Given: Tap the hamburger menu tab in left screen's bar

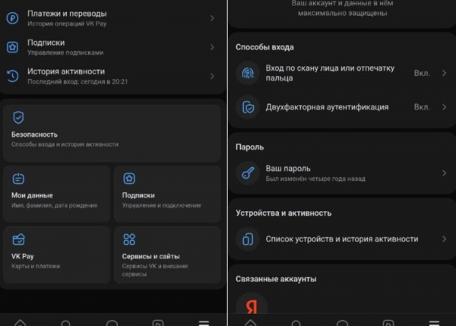Looking at the screenshot, I should 204,323.
